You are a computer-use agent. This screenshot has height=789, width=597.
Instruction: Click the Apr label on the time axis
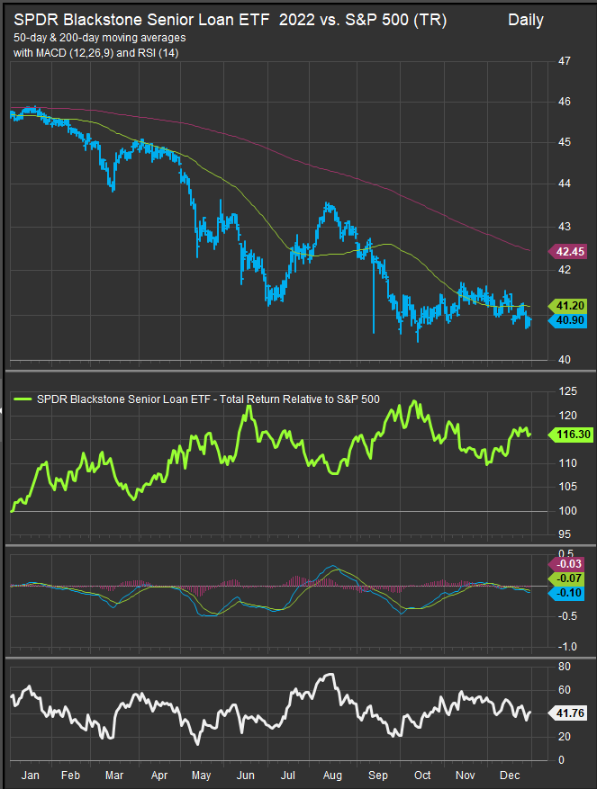pyautogui.click(x=159, y=776)
